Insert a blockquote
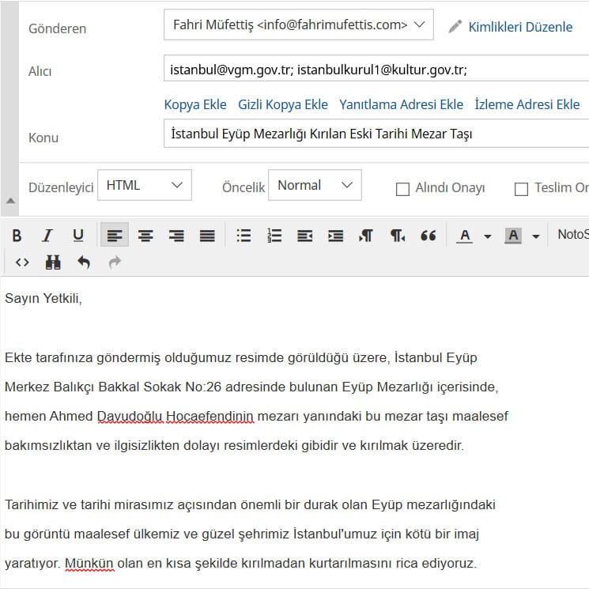This screenshot has height=589, width=589. tap(429, 236)
